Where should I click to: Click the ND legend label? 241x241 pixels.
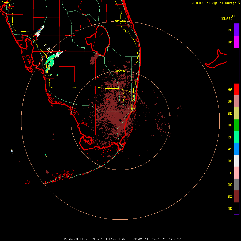click(230, 209)
